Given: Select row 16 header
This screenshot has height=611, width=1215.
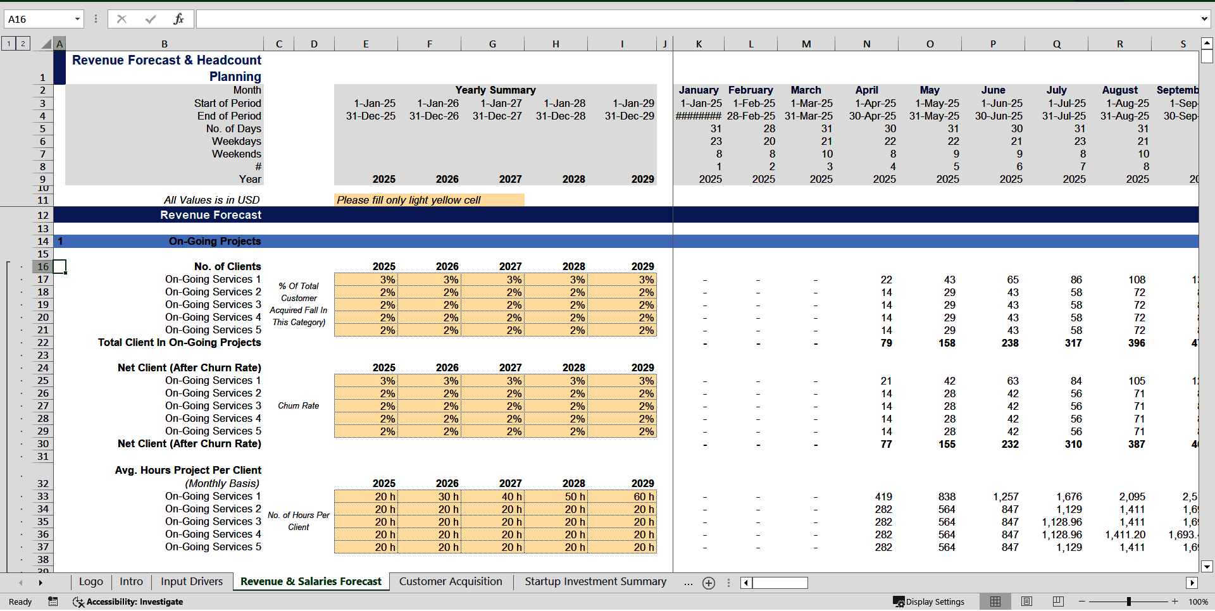Looking at the screenshot, I should (x=42, y=266).
